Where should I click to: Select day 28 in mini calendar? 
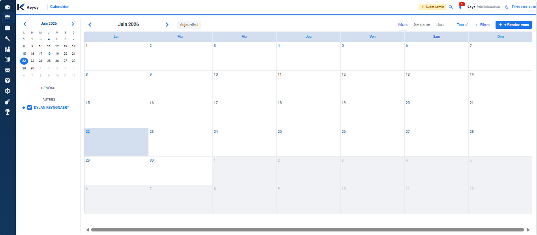(73, 61)
